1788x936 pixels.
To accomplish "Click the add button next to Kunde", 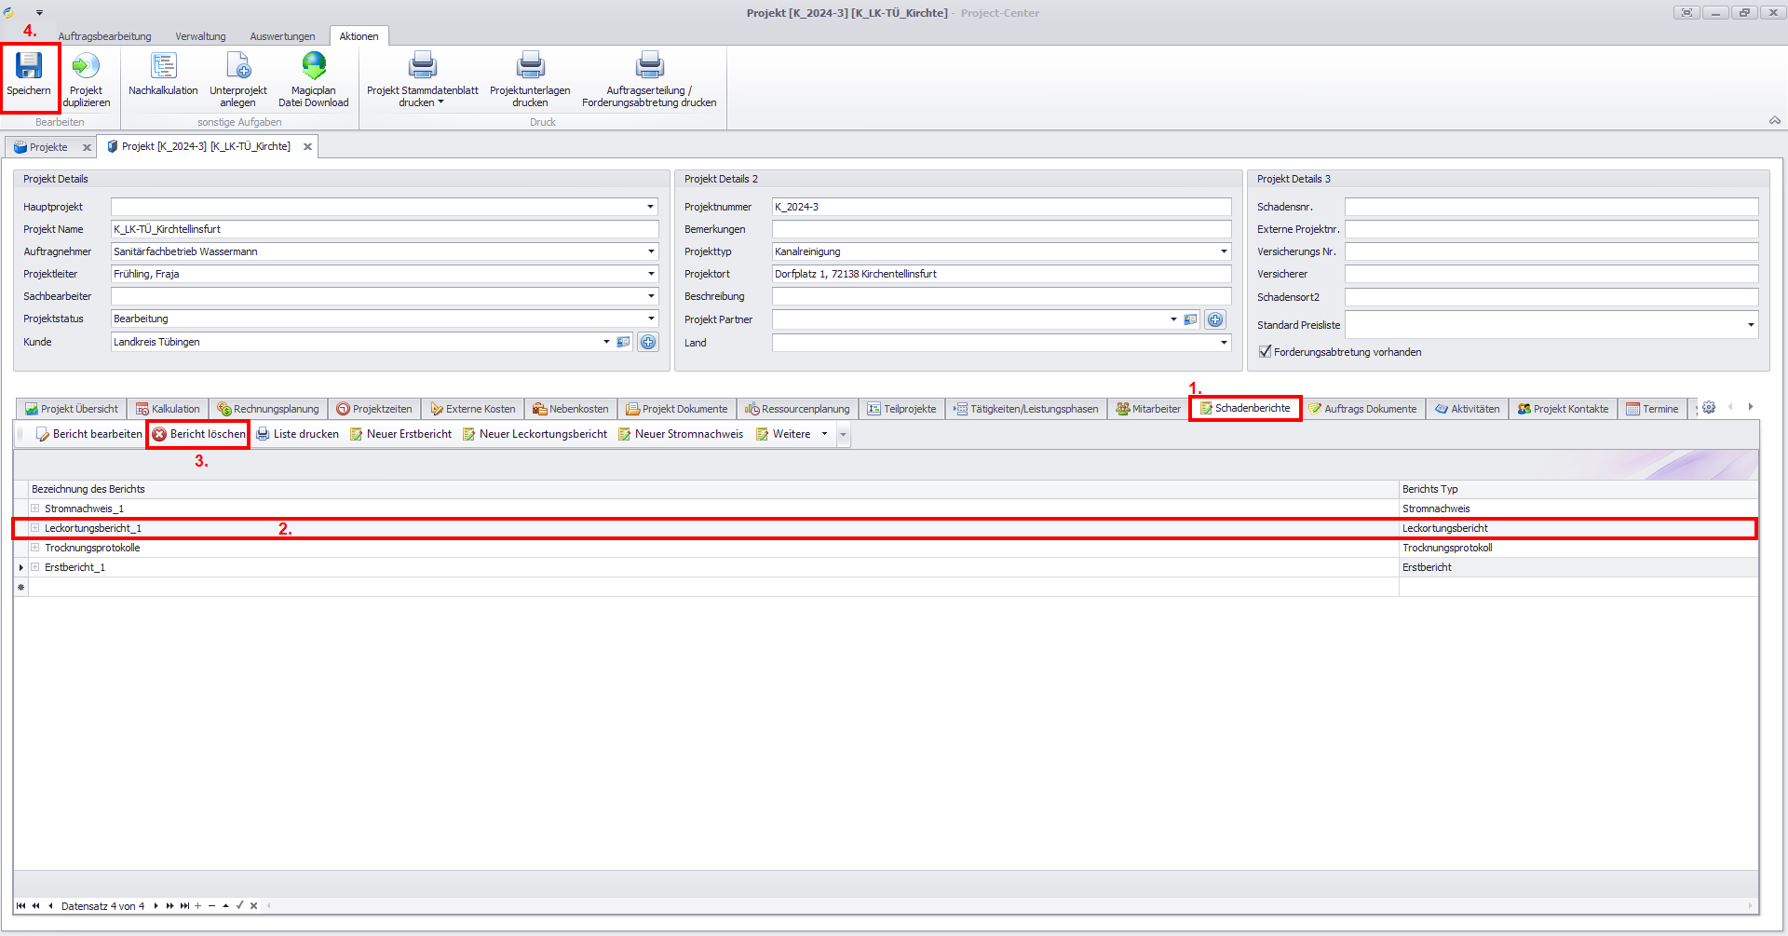I will click(x=648, y=342).
